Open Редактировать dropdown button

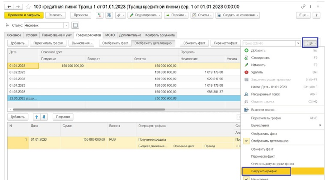145,15
